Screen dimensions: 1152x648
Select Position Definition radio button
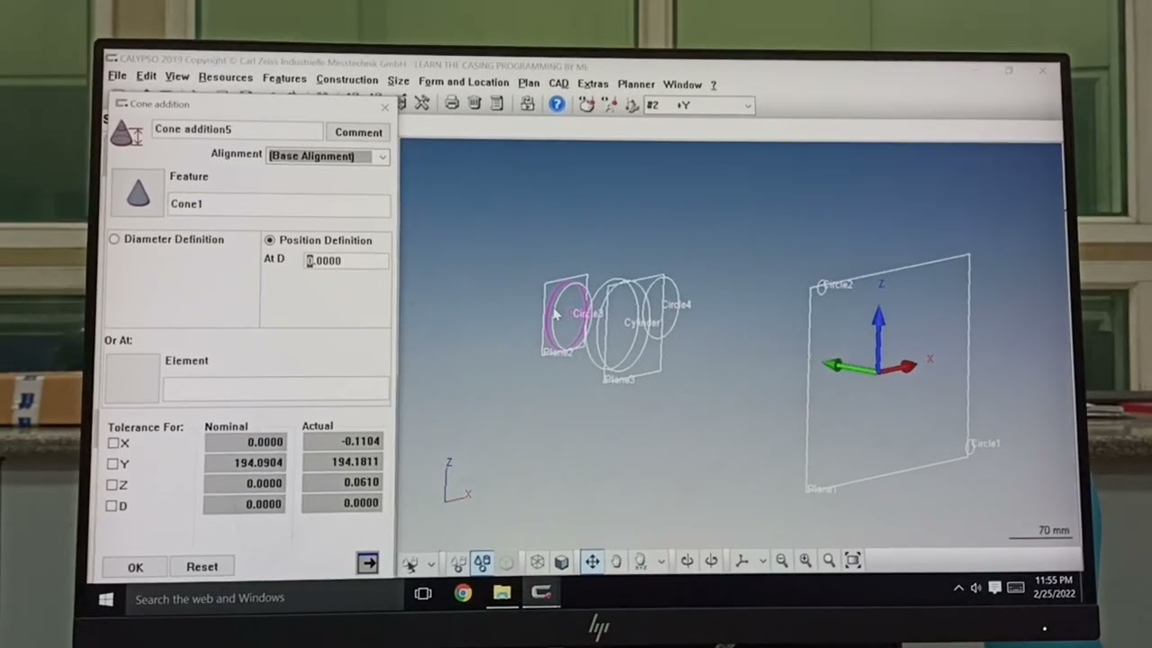269,240
